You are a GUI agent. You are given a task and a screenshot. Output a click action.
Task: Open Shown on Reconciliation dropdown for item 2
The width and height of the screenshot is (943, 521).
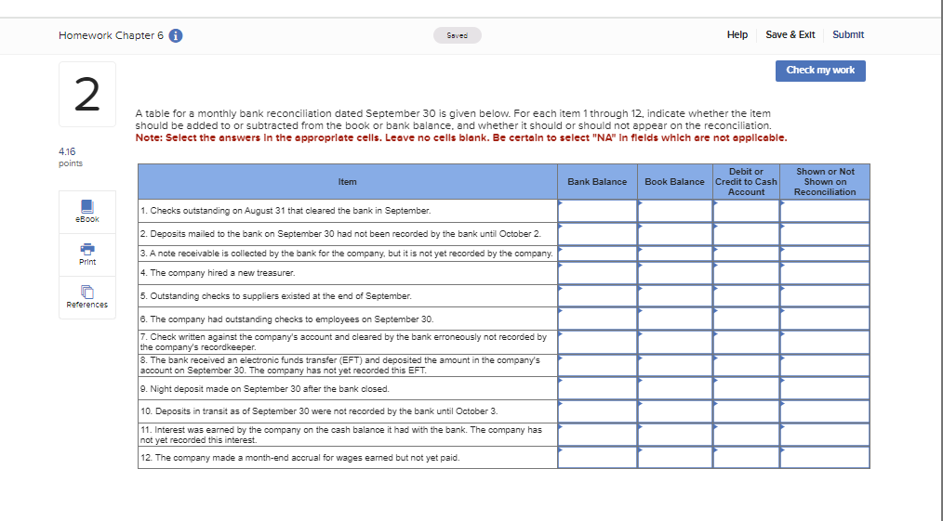click(x=825, y=233)
